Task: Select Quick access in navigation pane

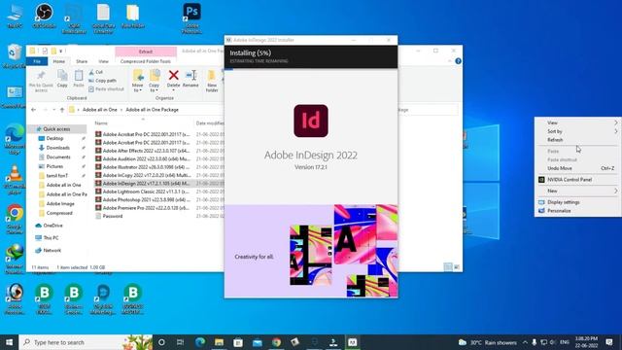Action: click(x=56, y=129)
